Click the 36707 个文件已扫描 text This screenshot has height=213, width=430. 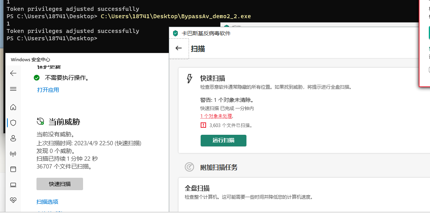(x=64, y=166)
